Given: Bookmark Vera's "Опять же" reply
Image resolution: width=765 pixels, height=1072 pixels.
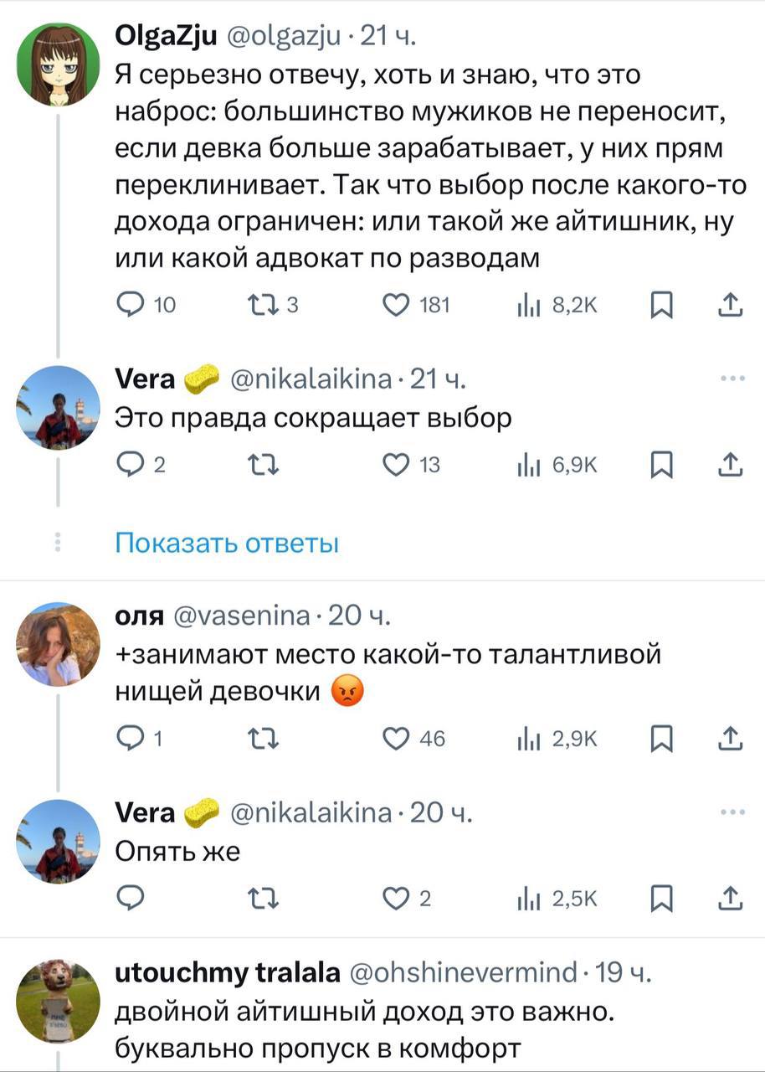Looking at the screenshot, I should click(x=661, y=898).
